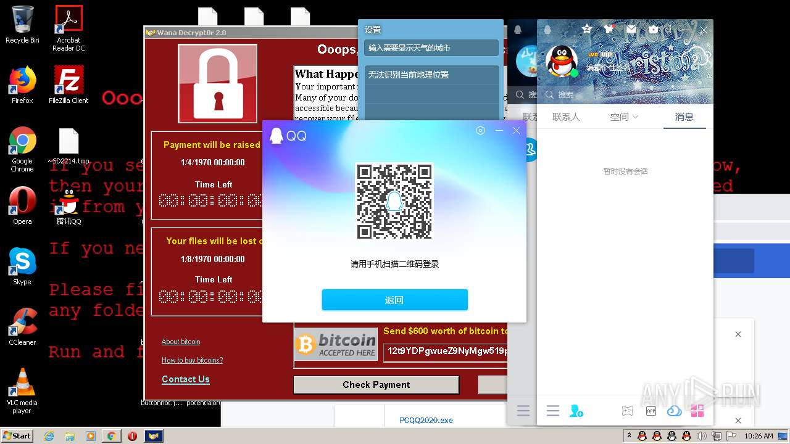
Task: Click PCQQ2020.exe download item
Action: 426,421
